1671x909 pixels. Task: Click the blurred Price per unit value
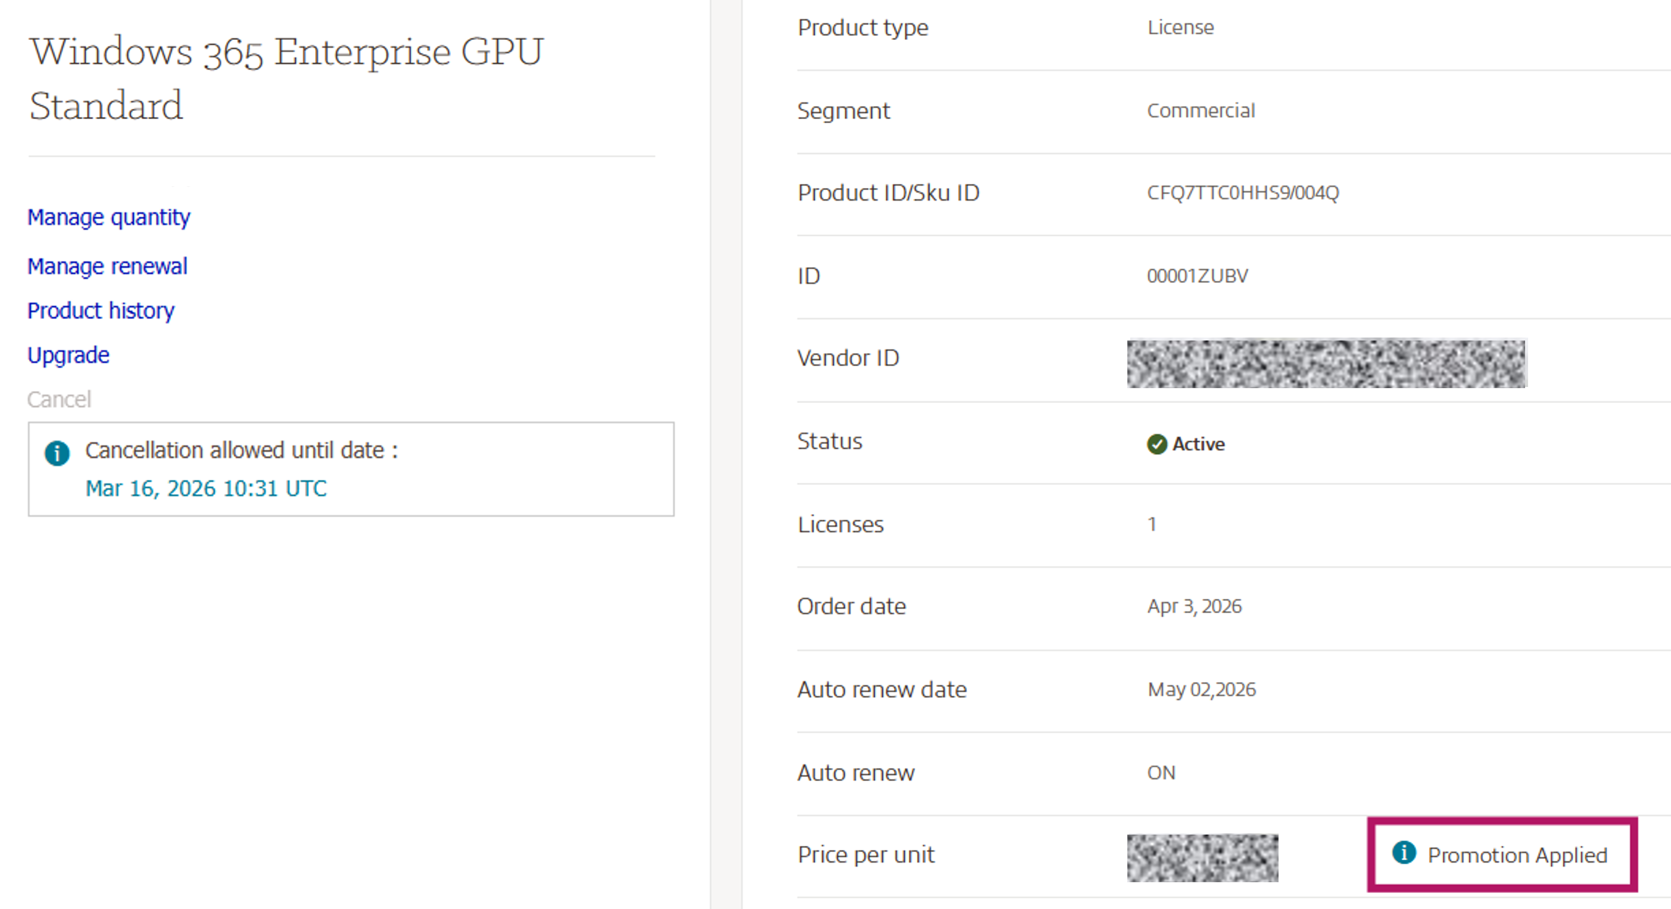click(x=1202, y=858)
